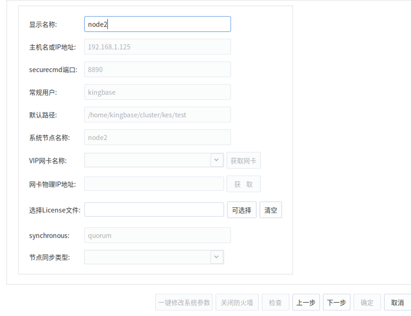The image size is (411, 316).
Task: Click the 显示名称 input field containing node2
Action: 157,24
